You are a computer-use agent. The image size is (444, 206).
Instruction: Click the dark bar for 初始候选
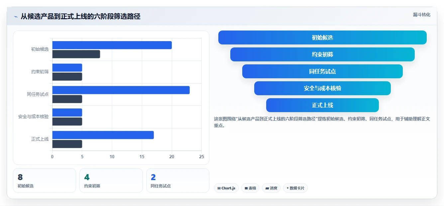point(76,54)
